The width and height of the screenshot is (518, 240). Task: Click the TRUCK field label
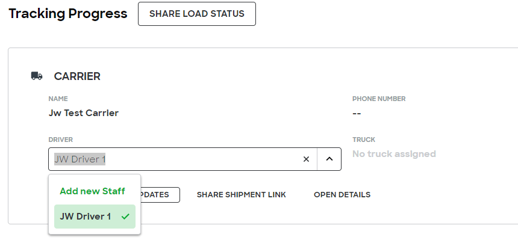pos(364,140)
